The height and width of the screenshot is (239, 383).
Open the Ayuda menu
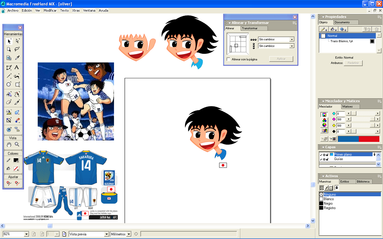click(x=104, y=10)
